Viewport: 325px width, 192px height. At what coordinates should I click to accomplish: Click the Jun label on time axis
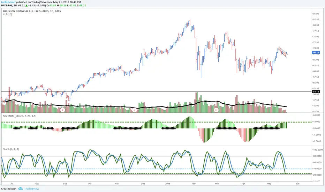[x=298, y=184]
